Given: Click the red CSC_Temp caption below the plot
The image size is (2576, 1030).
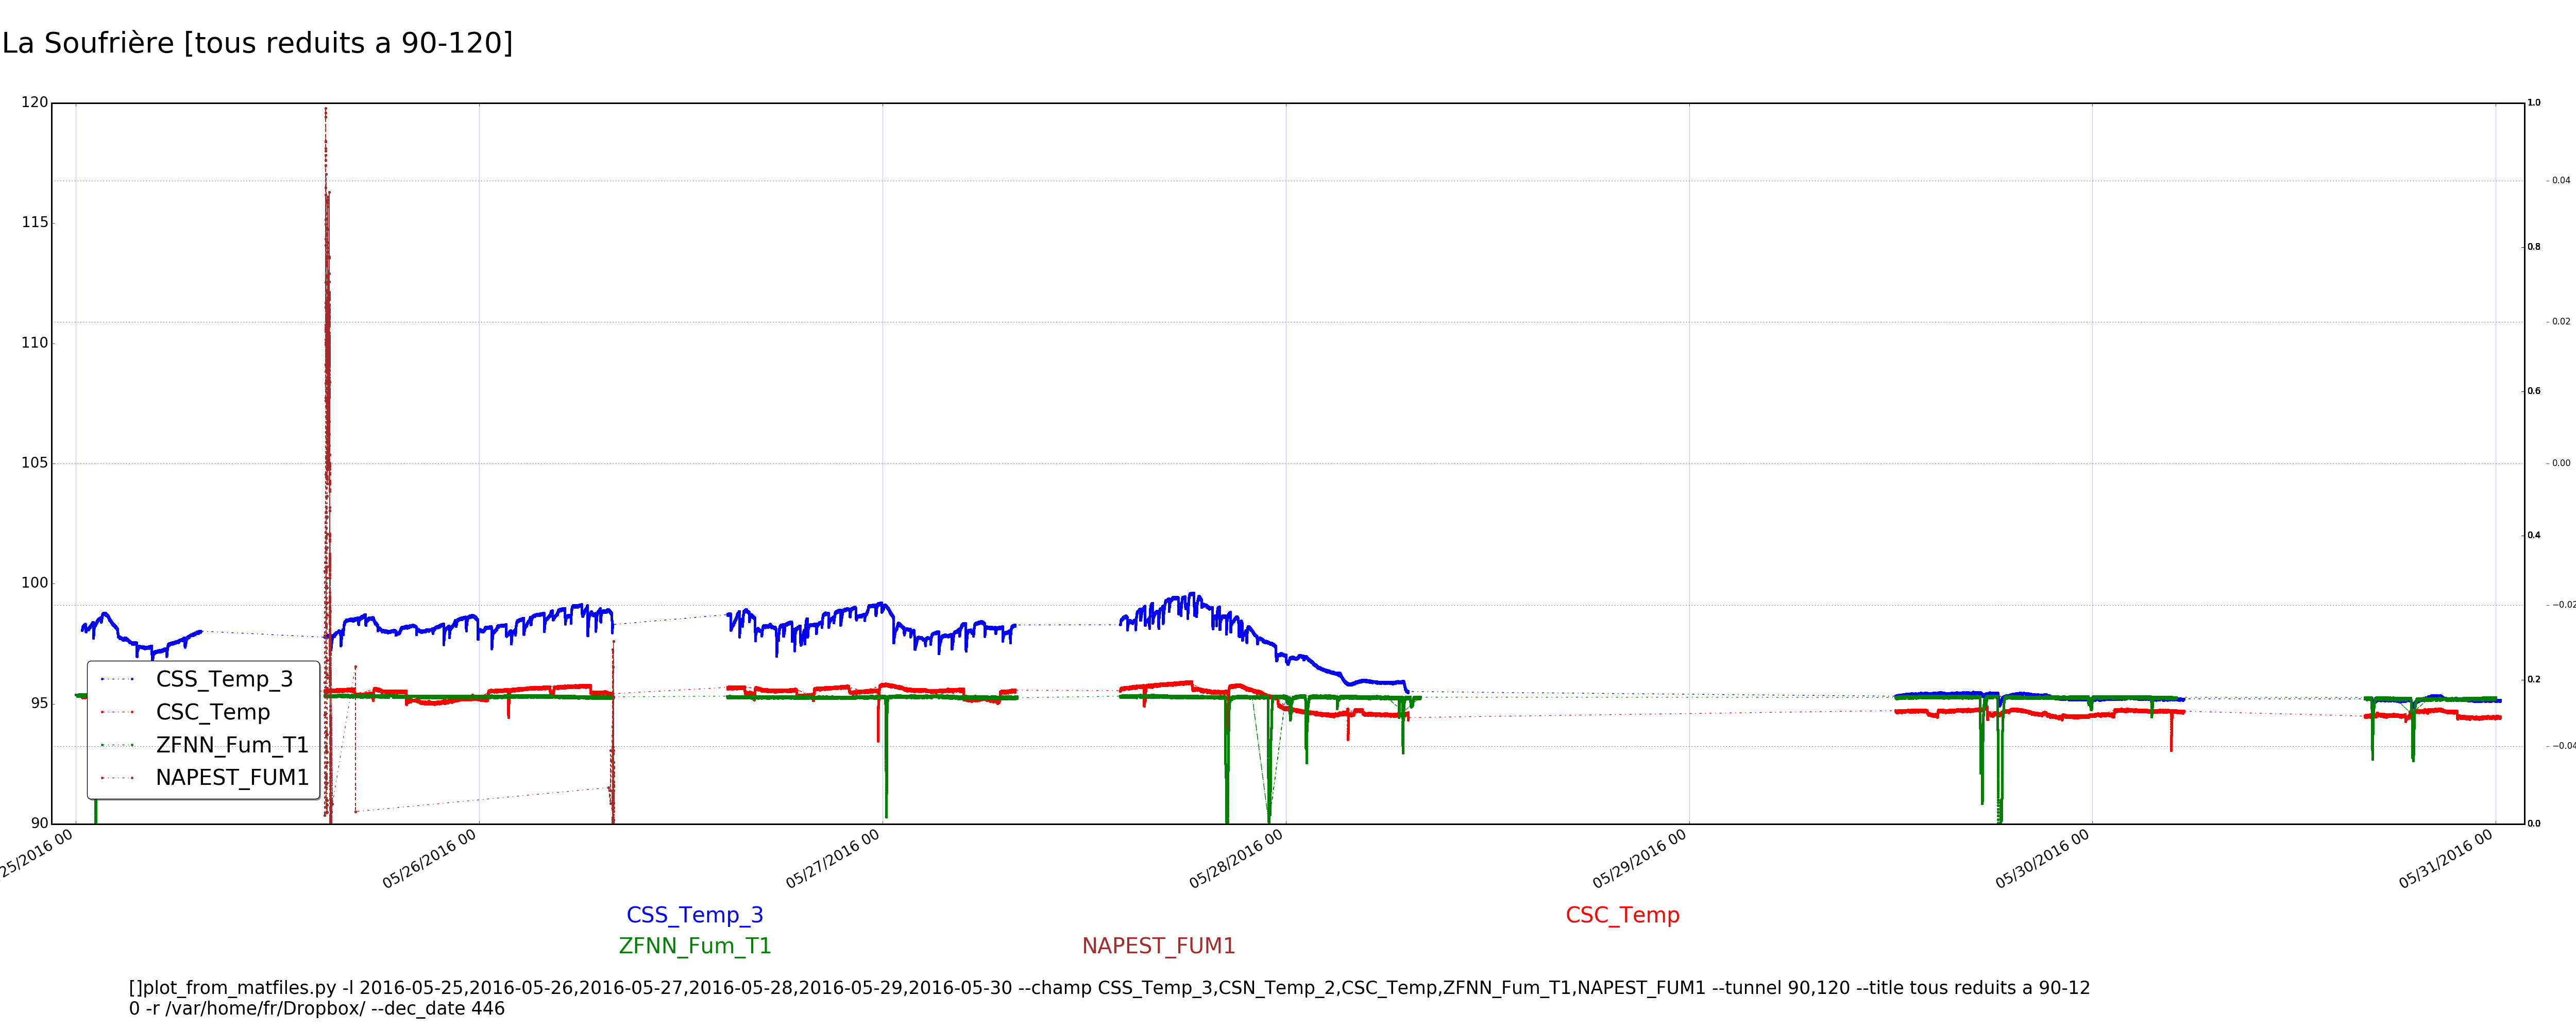Looking at the screenshot, I should coord(1623,915).
